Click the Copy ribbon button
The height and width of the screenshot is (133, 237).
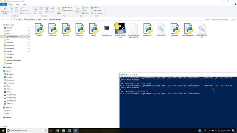[x=11, y=10]
